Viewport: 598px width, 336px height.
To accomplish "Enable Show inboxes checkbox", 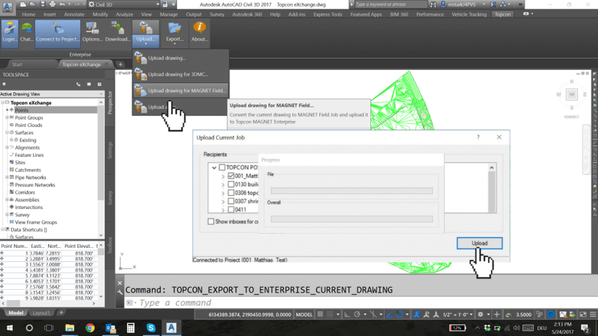I will click(211, 221).
